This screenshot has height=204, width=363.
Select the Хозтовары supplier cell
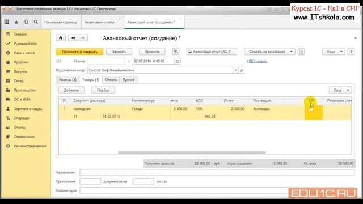[x=277, y=109]
